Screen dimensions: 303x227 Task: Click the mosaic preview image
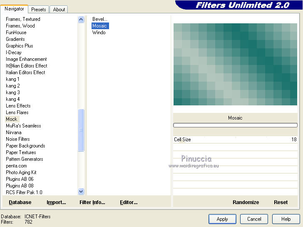[x=235, y=65]
